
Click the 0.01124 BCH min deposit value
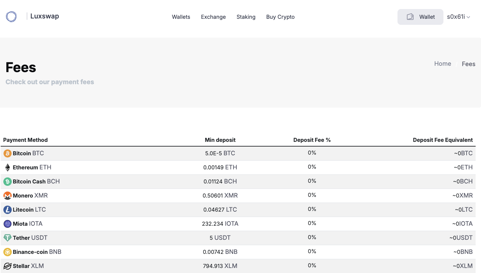[220, 181]
